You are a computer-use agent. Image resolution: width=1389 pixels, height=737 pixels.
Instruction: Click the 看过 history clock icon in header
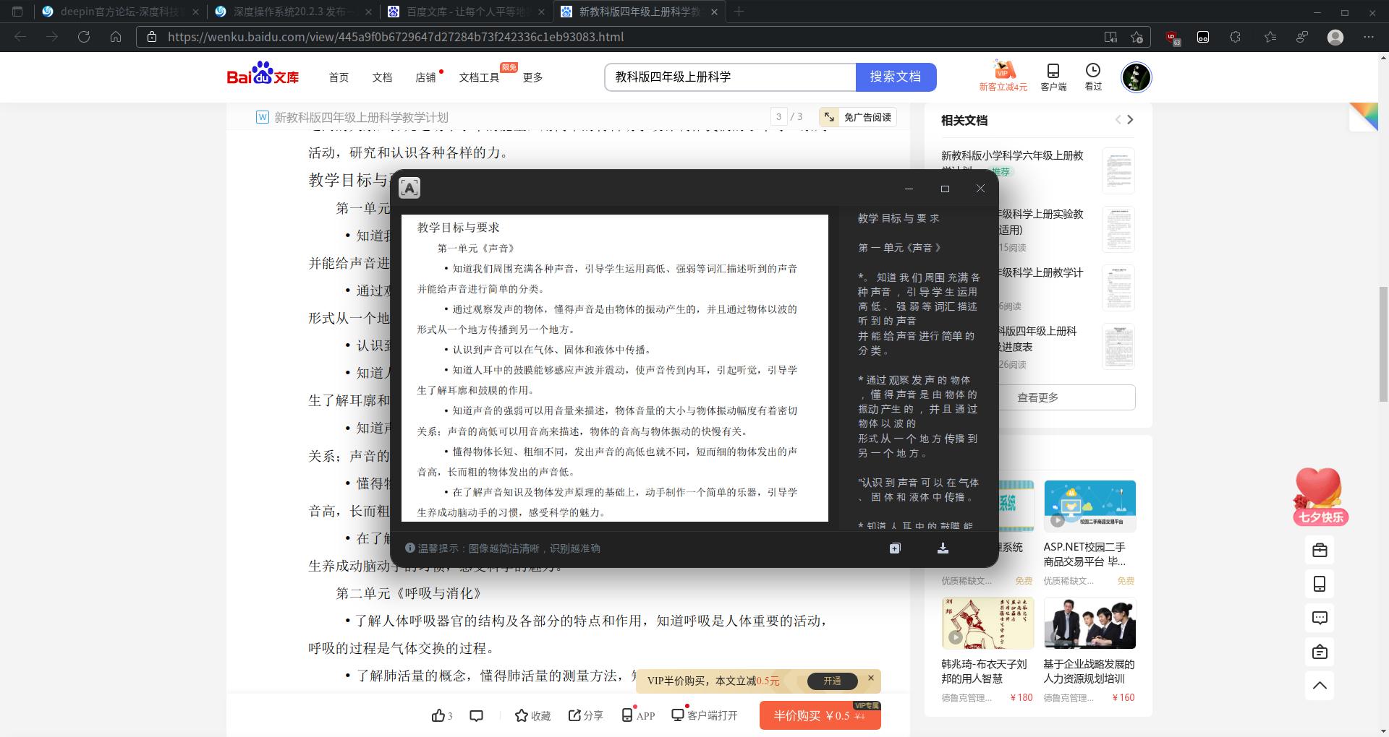(1092, 72)
